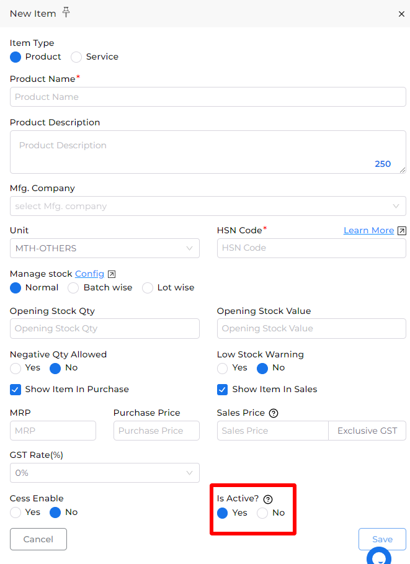Screen dimensions: 410x564
Task: Open Exclusive GST selector
Action: 367,431
